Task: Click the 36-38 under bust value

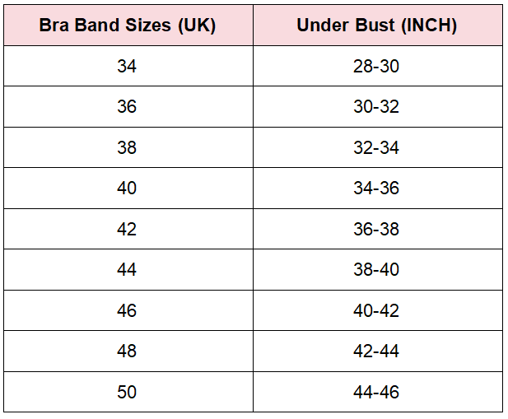Action: (376, 229)
